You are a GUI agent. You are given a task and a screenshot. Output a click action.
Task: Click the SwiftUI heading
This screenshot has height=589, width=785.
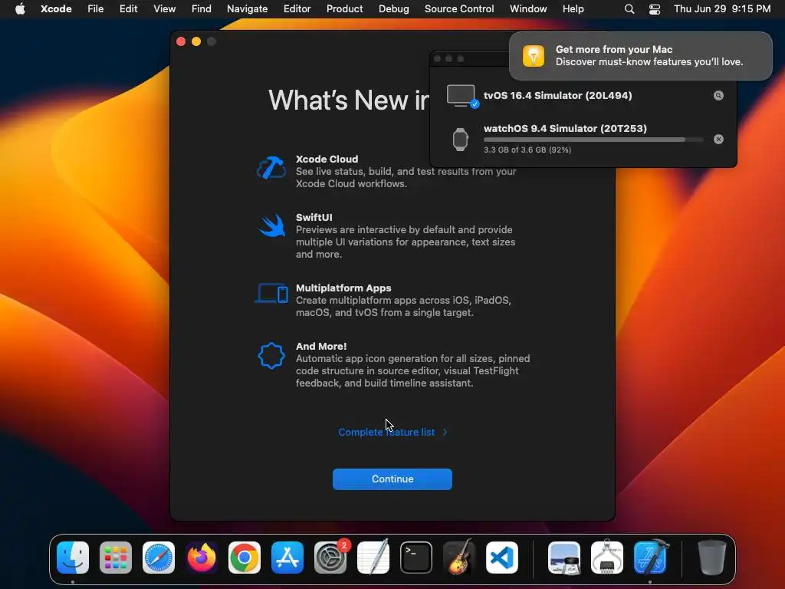tap(314, 217)
